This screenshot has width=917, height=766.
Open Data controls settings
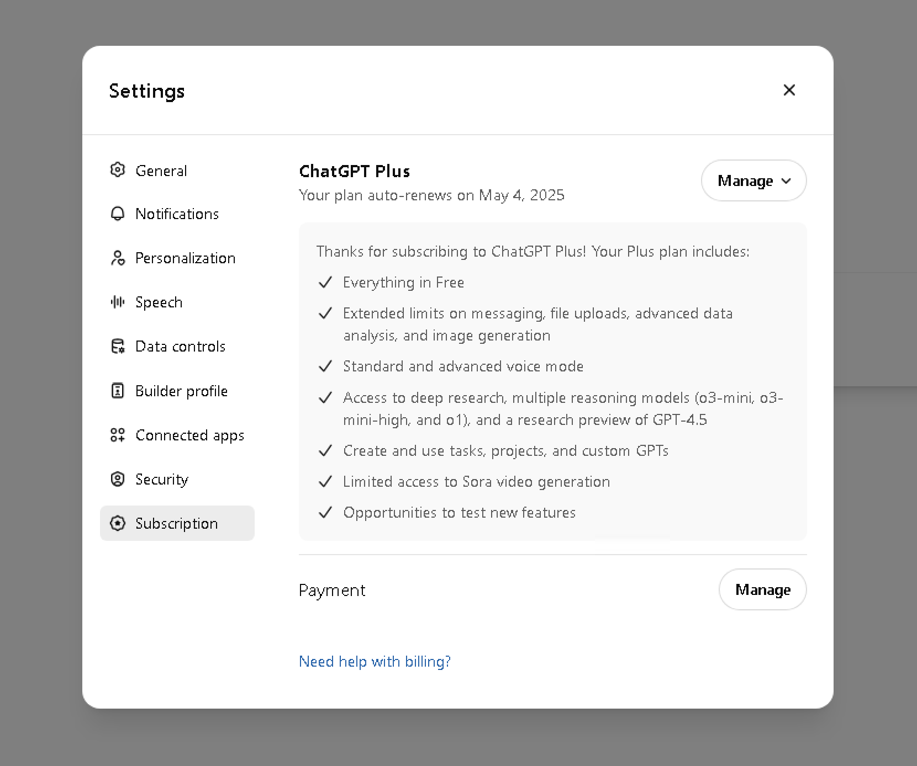click(x=177, y=346)
